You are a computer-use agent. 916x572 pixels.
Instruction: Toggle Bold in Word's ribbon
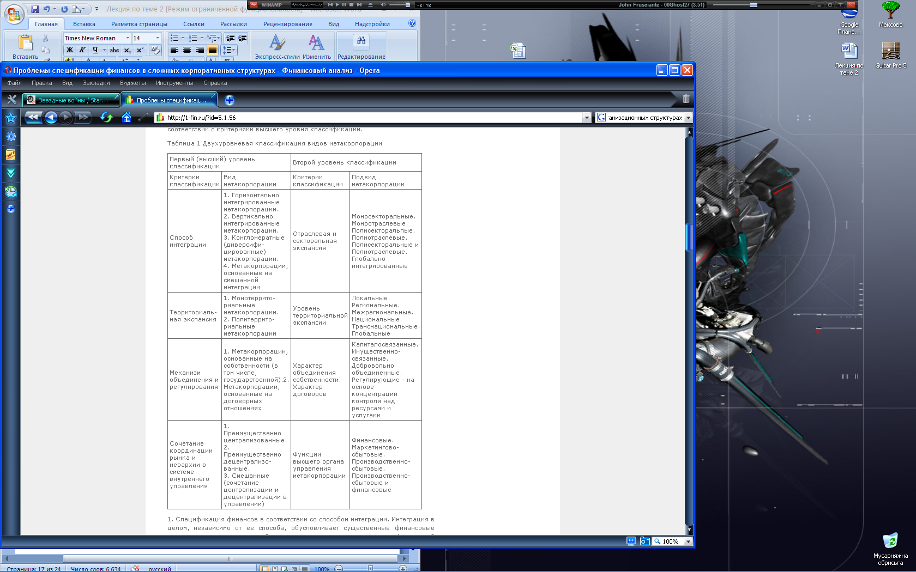click(70, 50)
